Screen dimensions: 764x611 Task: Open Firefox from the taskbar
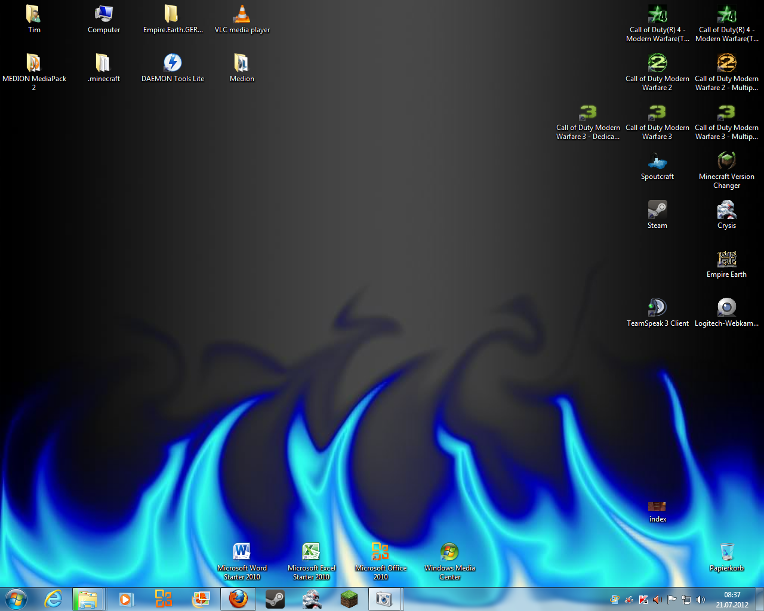(238, 599)
